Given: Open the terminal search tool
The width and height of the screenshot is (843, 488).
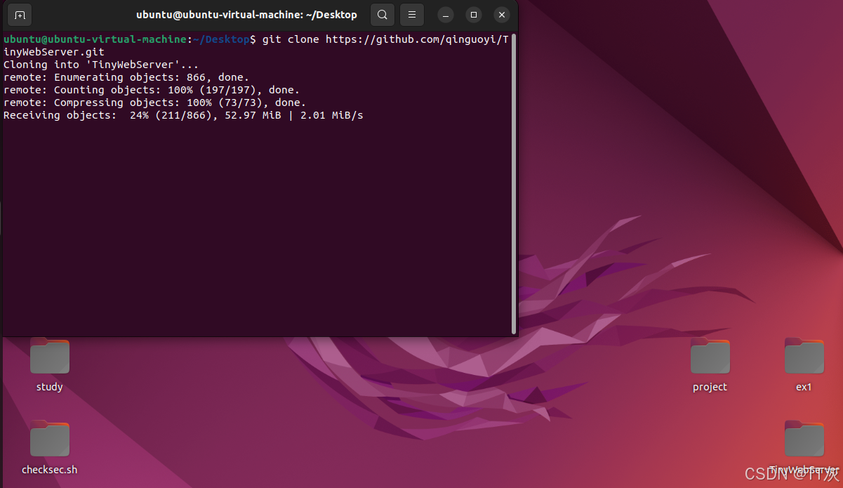Looking at the screenshot, I should pos(382,14).
